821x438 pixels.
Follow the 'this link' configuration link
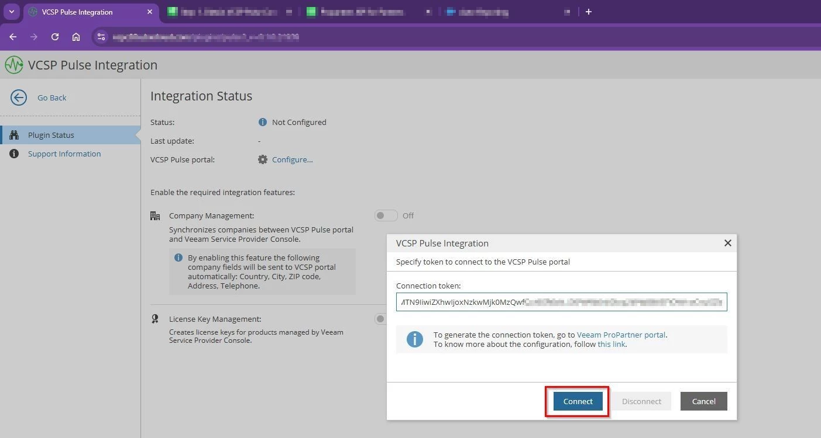612,344
